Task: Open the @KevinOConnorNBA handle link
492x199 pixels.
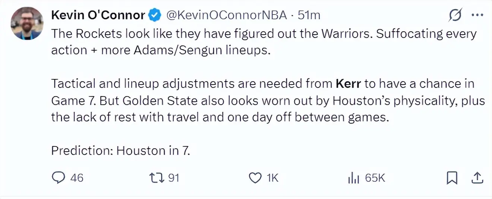Action: pyautogui.click(x=226, y=15)
